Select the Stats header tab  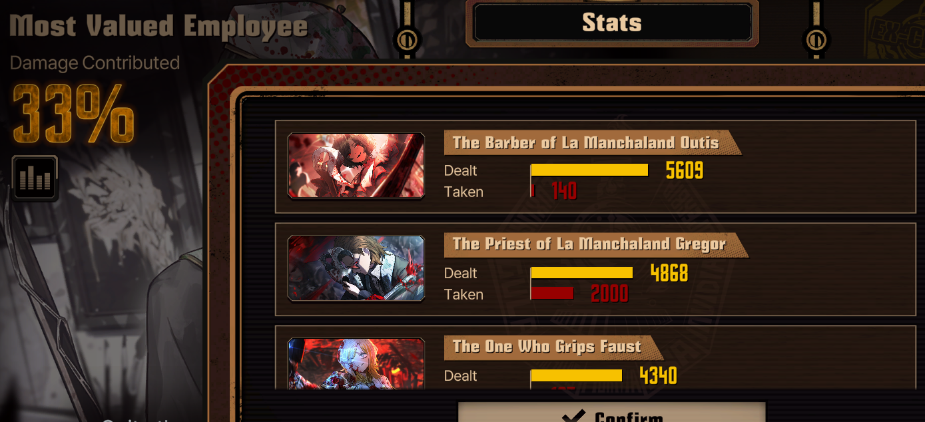tap(612, 23)
